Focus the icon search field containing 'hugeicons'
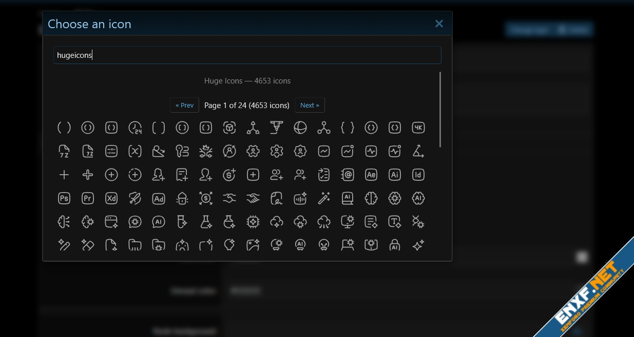Viewport: 634px width, 337px height. tap(247, 55)
